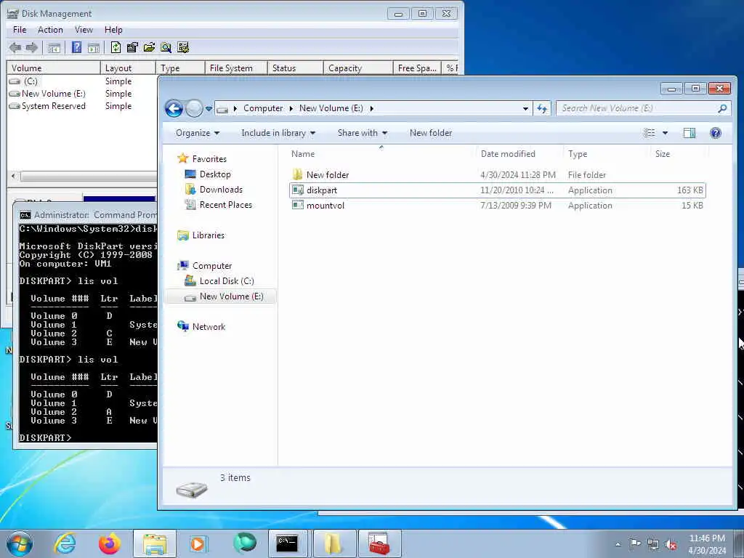The image size is (744, 558).
Task: Switch to the Command Prompt taskbar button
Action: (288, 543)
